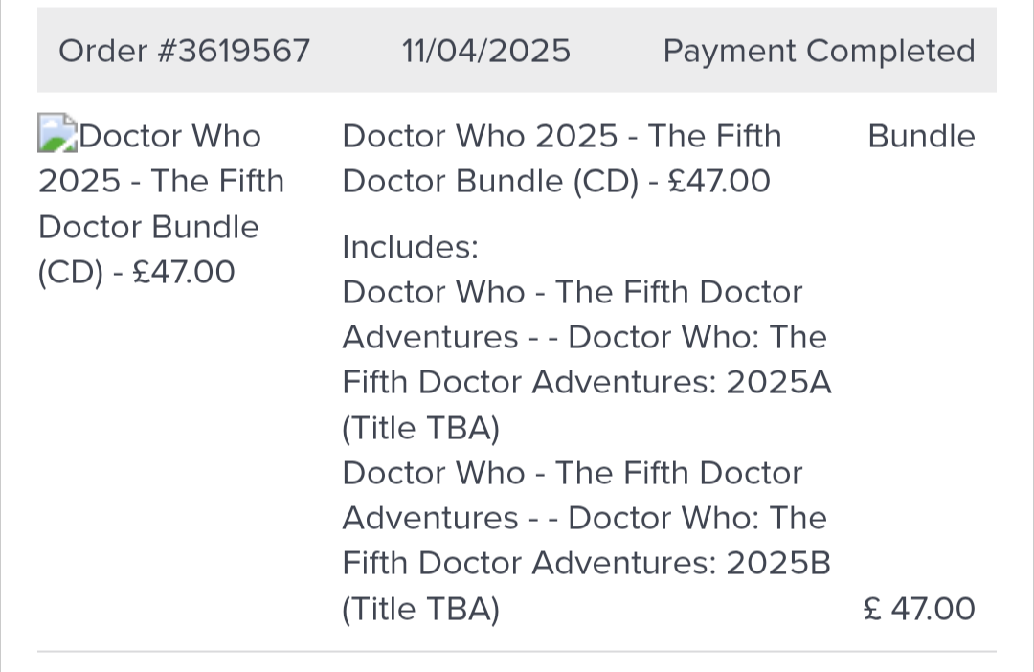The height and width of the screenshot is (672, 1034).
Task: Click the £ 47.00 total price
Action: [x=919, y=608]
